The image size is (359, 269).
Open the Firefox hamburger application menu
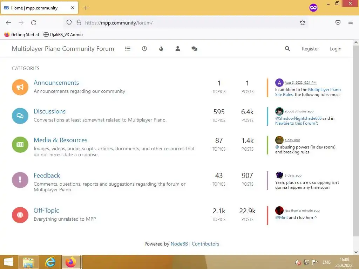point(351,22)
